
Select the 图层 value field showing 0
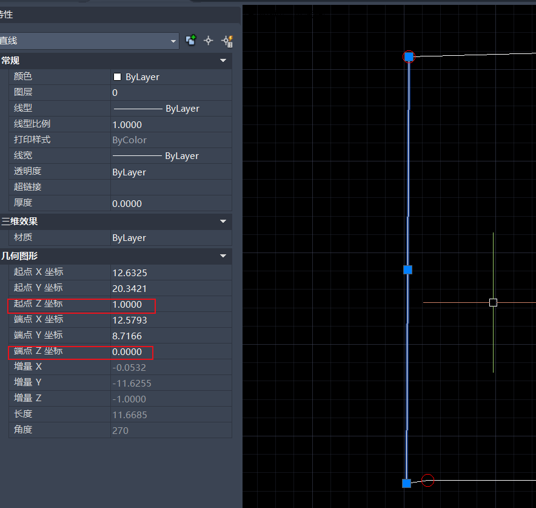[x=170, y=93]
